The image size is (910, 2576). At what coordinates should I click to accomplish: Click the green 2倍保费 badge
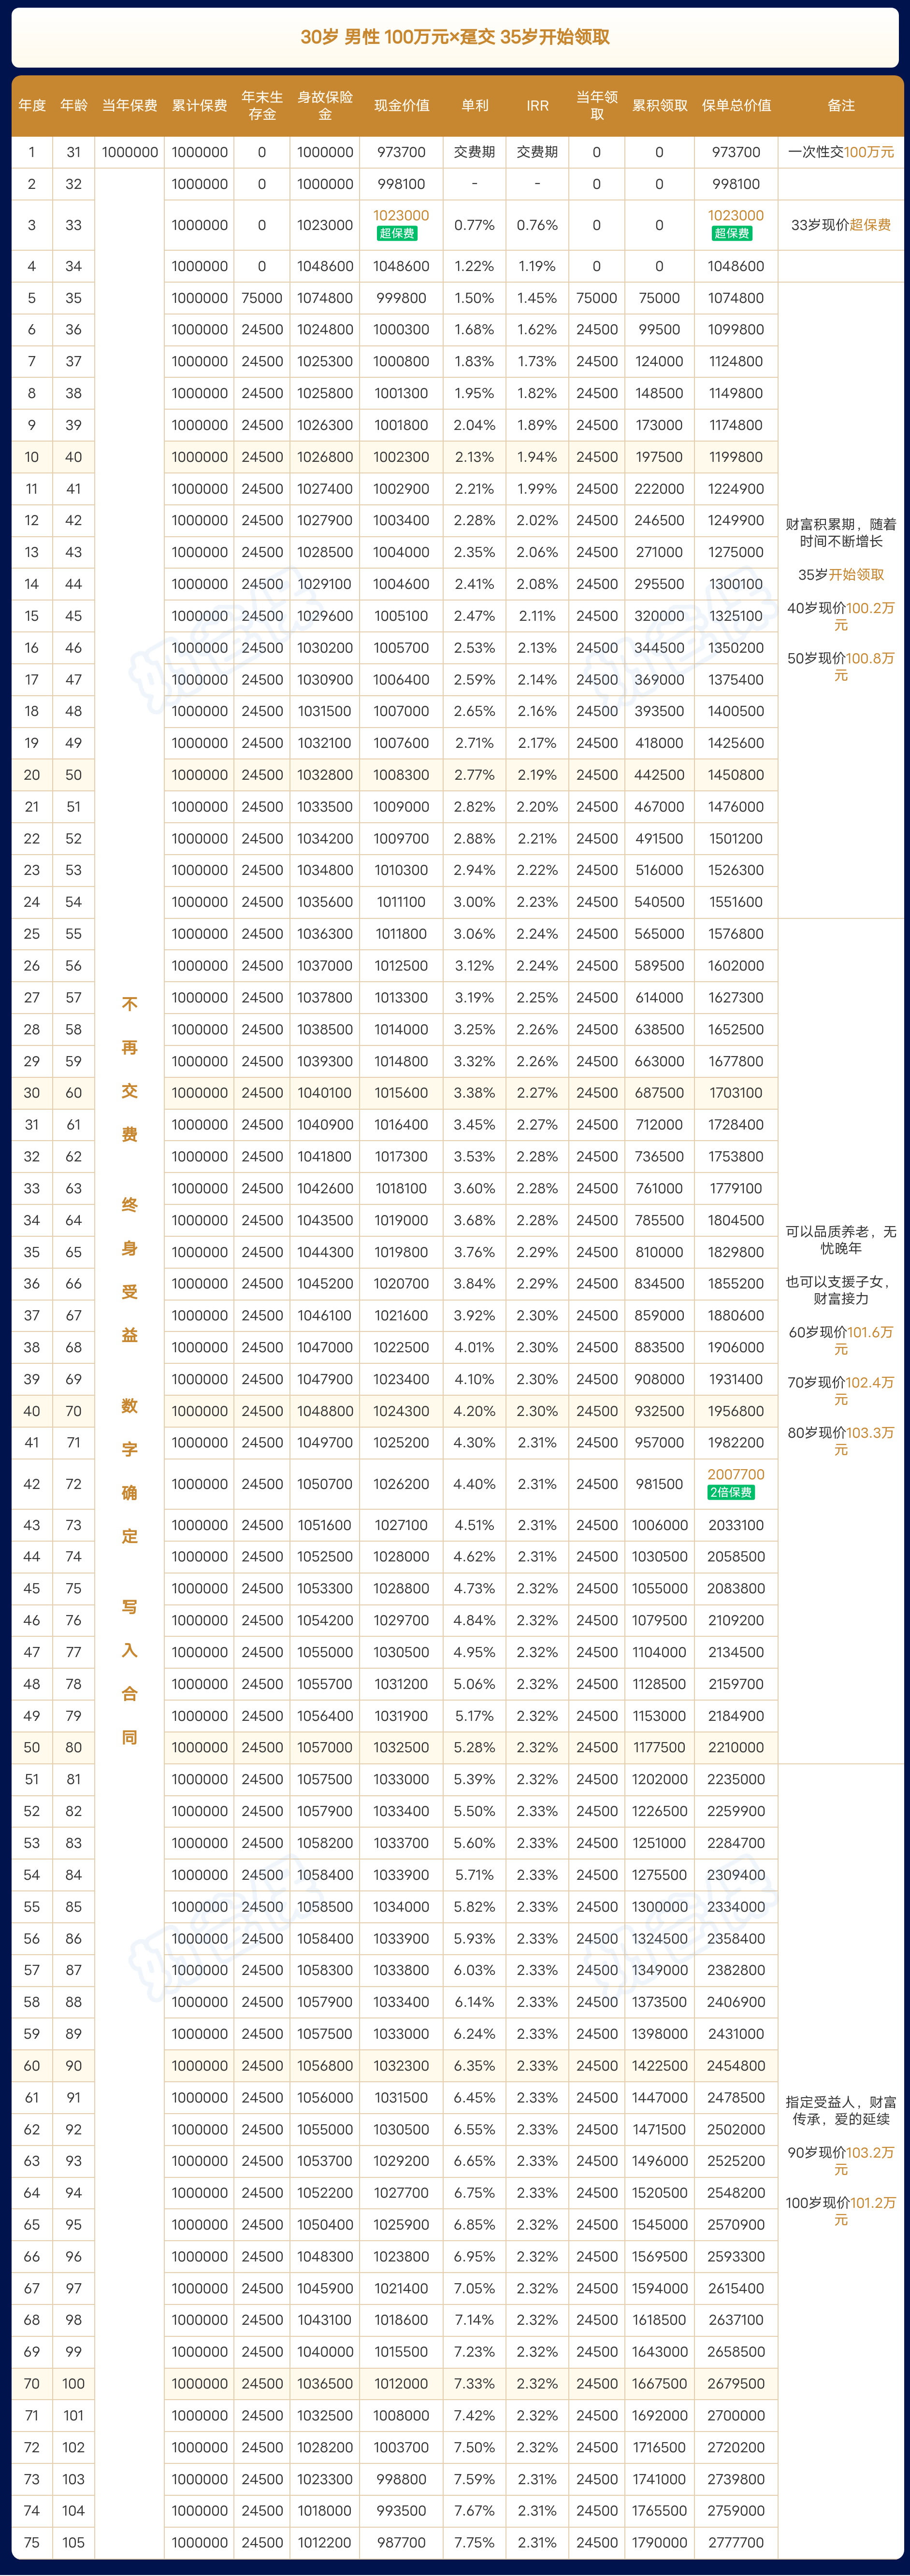731,1493
